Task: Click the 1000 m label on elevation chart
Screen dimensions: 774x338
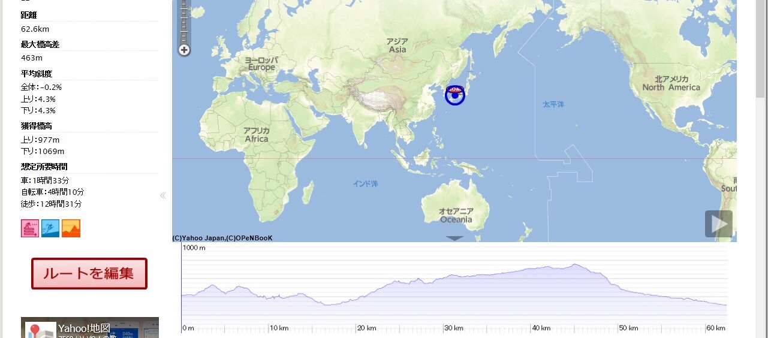Action: (x=194, y=248)
